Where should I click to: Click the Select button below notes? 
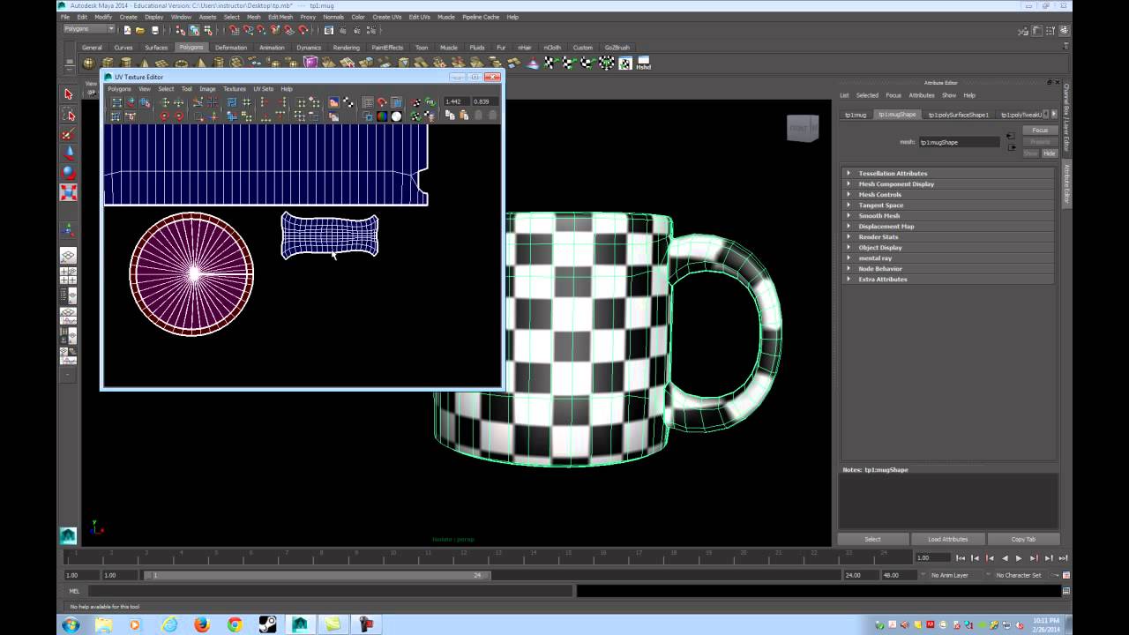click(x=872, y=539)
